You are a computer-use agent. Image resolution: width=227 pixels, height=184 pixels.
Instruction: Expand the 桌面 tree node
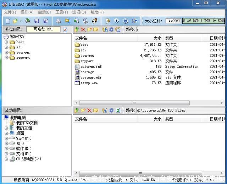click(x=6, y=133)
